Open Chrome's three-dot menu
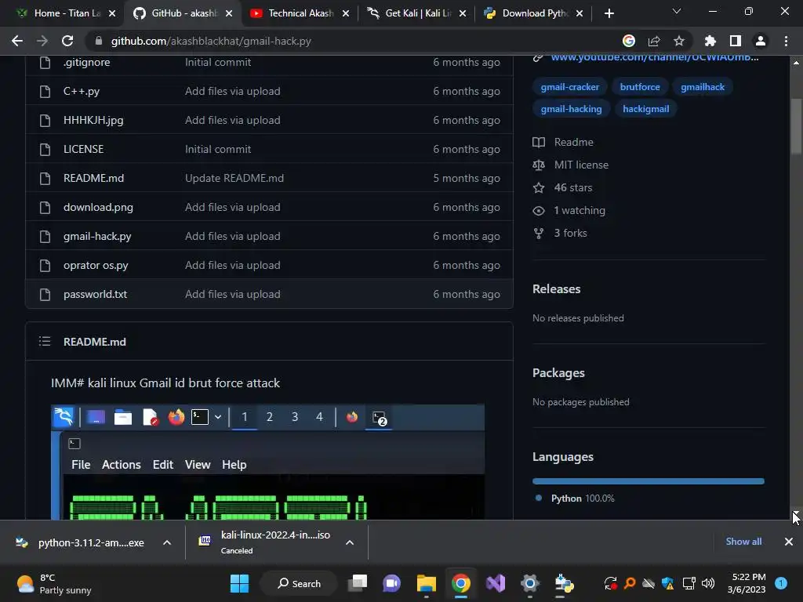Image resolution: width=803 pixels, height=602 pixels. pos(786,41)
